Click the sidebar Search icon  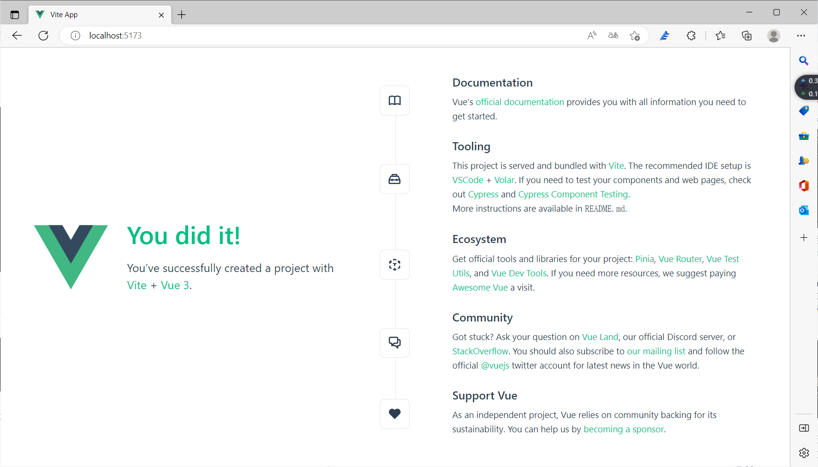click(804, 60)
